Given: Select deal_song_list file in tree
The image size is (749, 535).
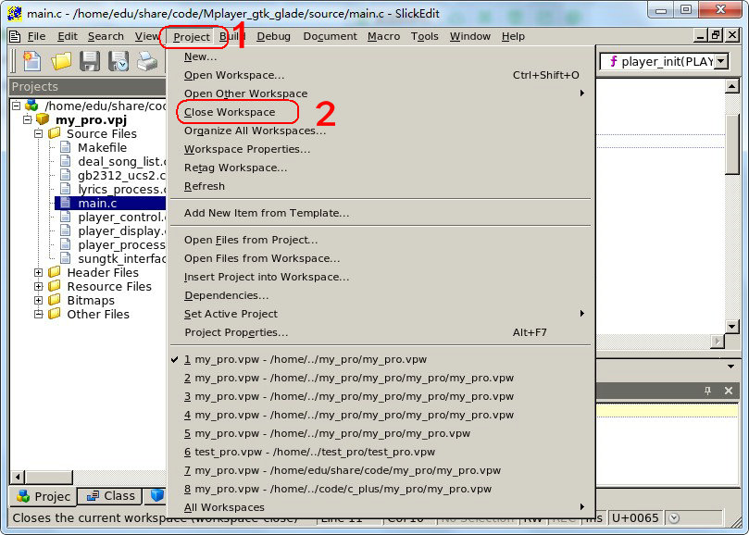Looking at the screenshot, I should (121, 161).
